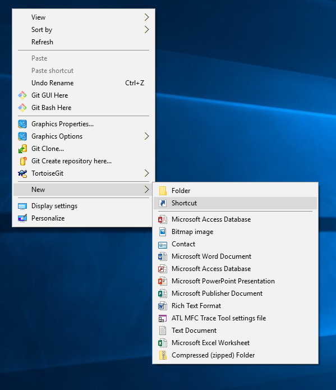This screenshot has height=390, width=336.
Task: Click the PowerPoint Presentation icon
Action: [163, 281]
